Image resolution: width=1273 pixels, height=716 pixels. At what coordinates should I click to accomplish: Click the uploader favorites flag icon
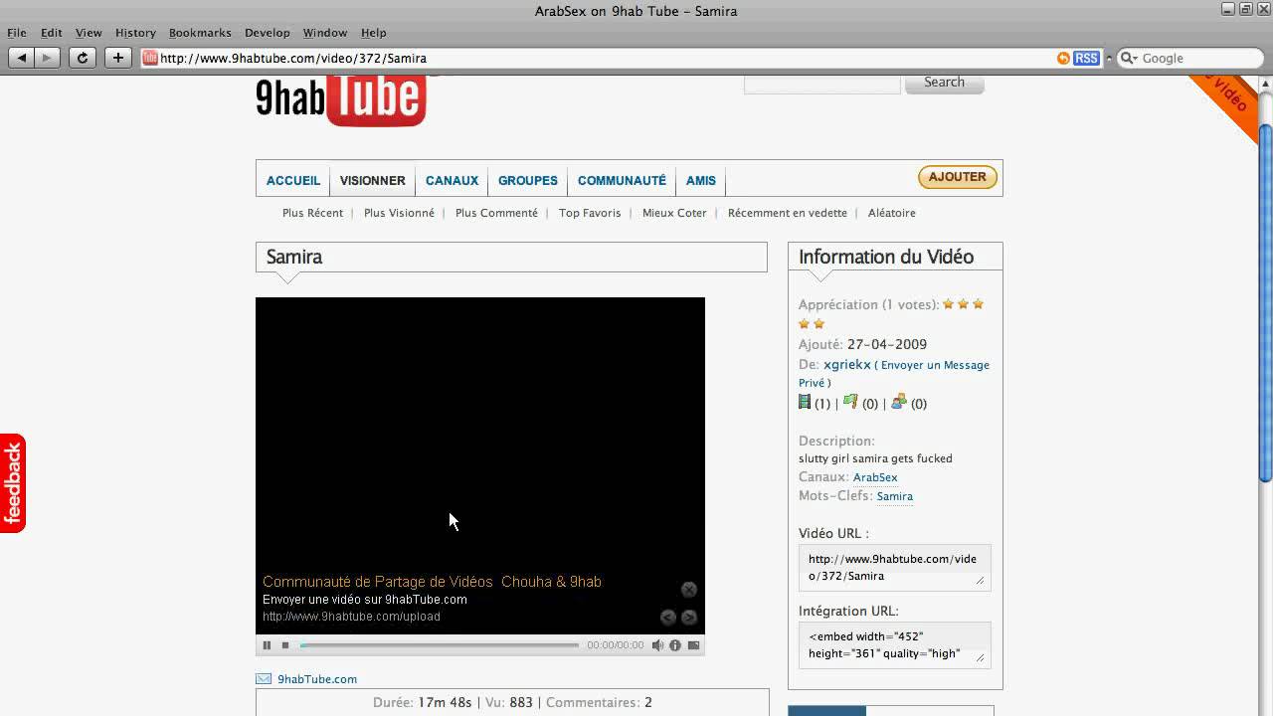(x=850, y=402)
